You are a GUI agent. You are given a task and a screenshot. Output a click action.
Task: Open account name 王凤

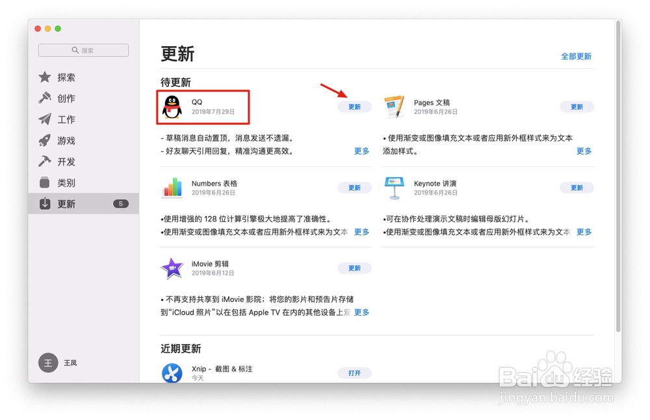(70, 363)
